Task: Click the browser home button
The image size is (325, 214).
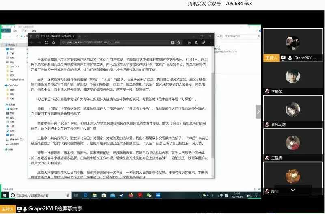Action: (53, 42)
